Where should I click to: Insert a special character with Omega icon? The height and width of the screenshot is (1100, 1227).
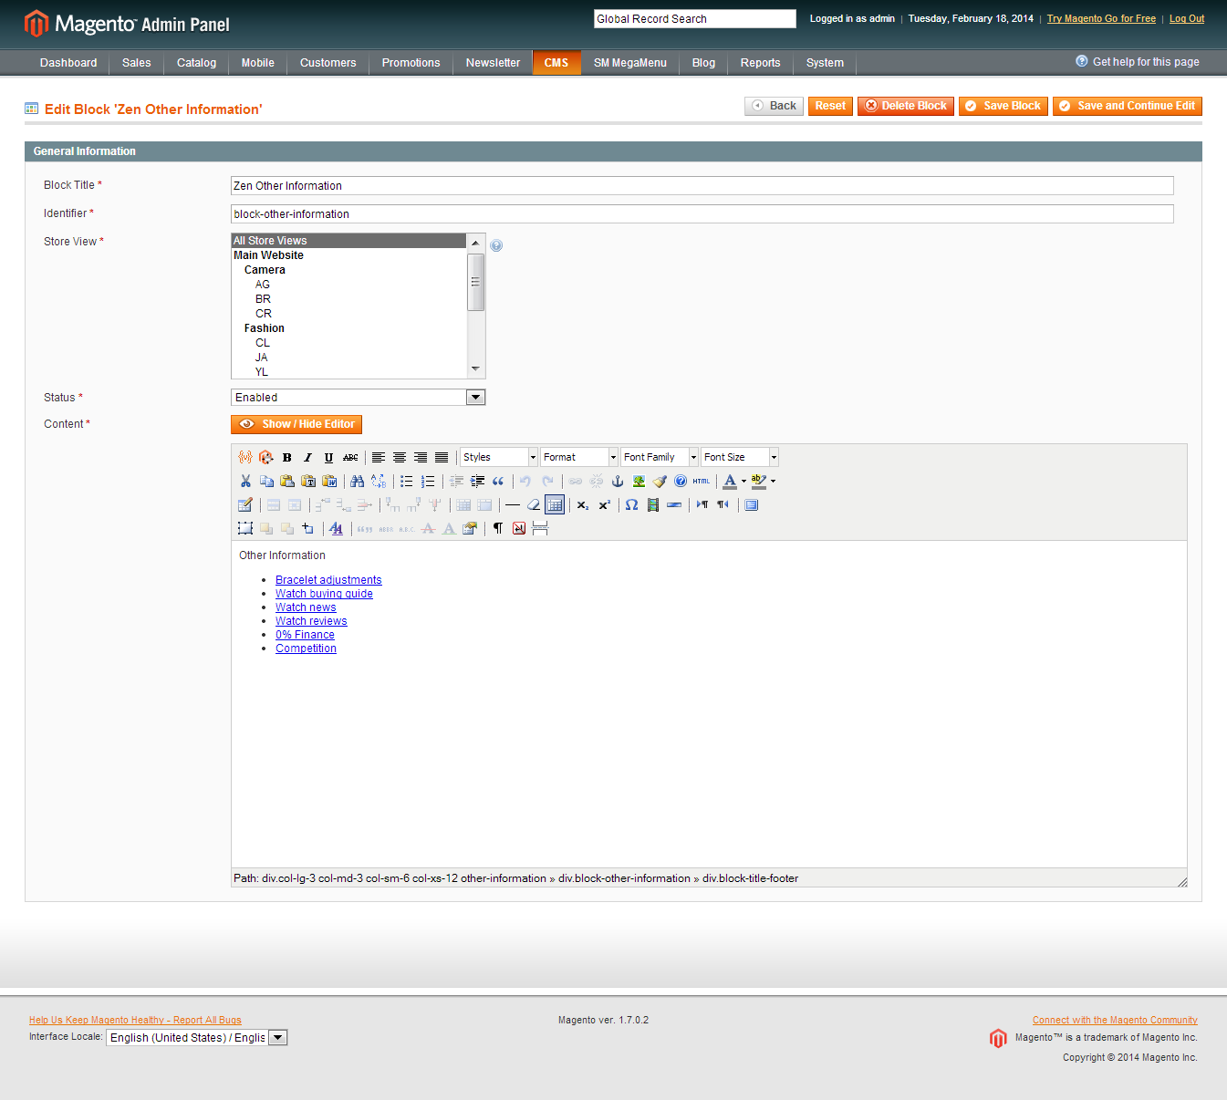(631, 504)
